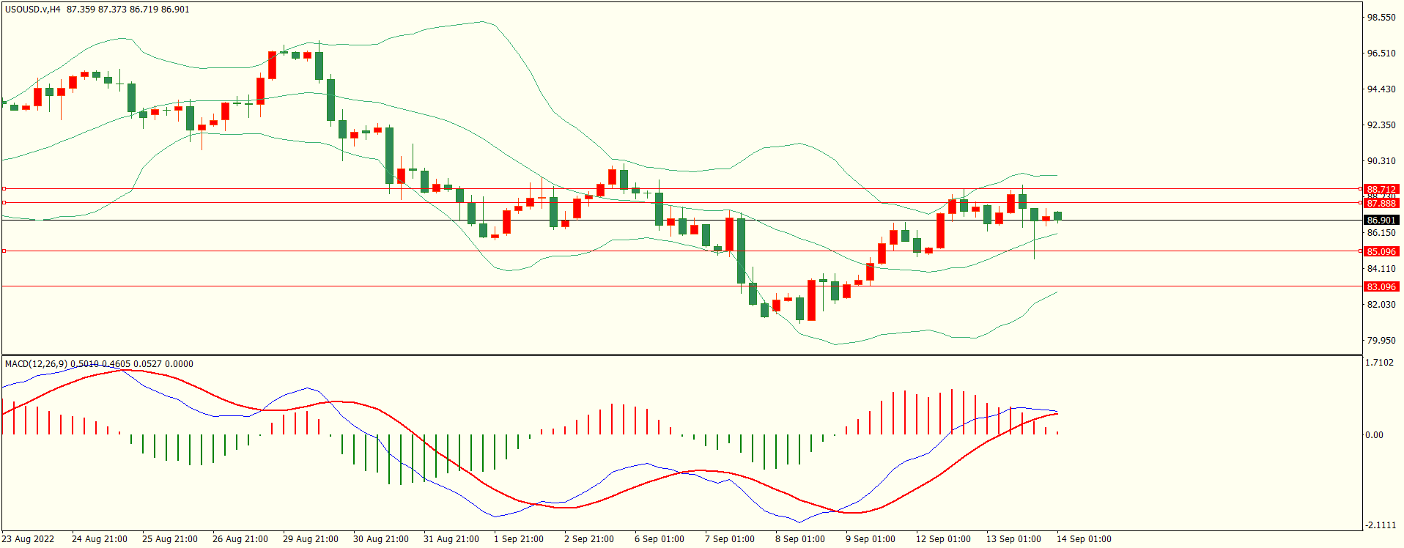
Task: Click the USOUSD.v,H4 chart title
Action: coord(32,10)
